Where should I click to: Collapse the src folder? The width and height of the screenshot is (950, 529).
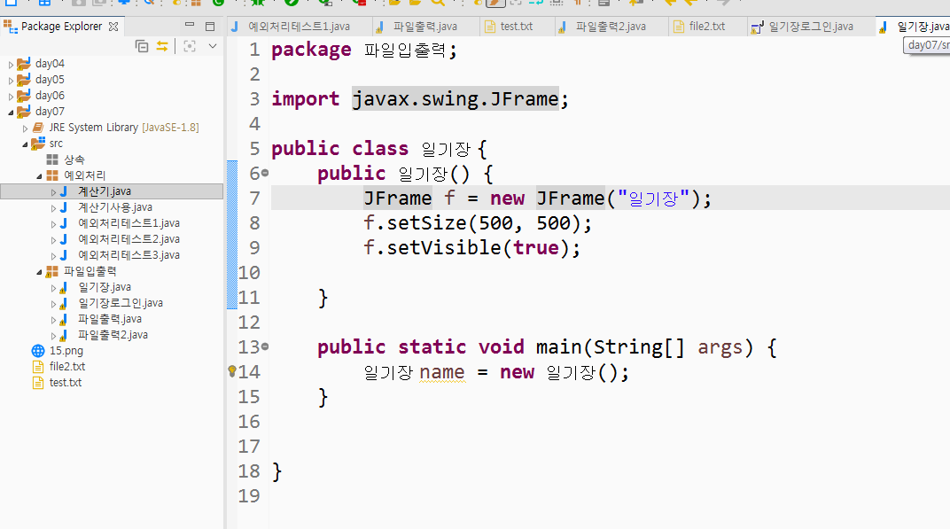tap(25, 144)
